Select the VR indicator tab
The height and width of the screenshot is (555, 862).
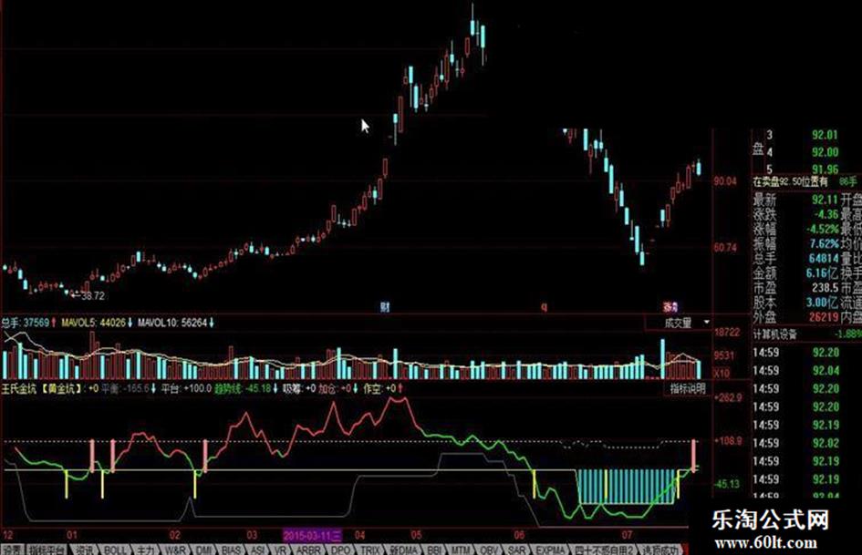coord(281,550)
